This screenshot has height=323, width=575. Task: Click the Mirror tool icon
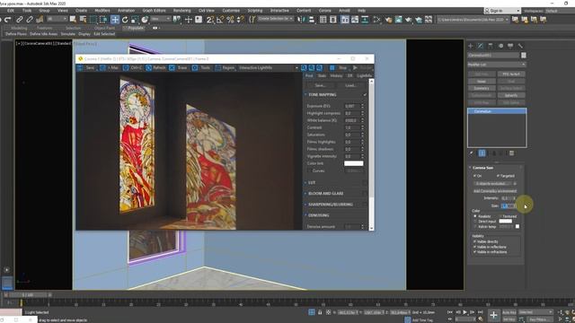[301, 20]
